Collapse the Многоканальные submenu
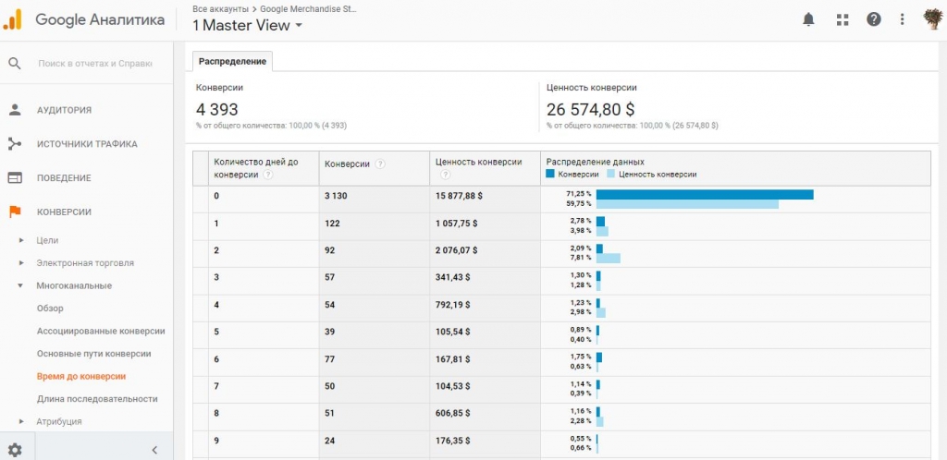The height and width of the screenshot is (460, 947). click(21, 285)
